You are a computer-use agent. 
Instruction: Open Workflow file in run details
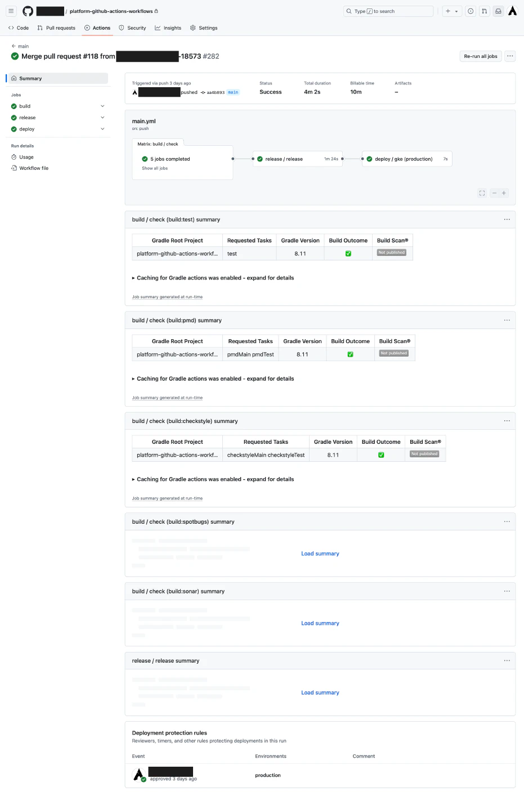pos(34,168)
